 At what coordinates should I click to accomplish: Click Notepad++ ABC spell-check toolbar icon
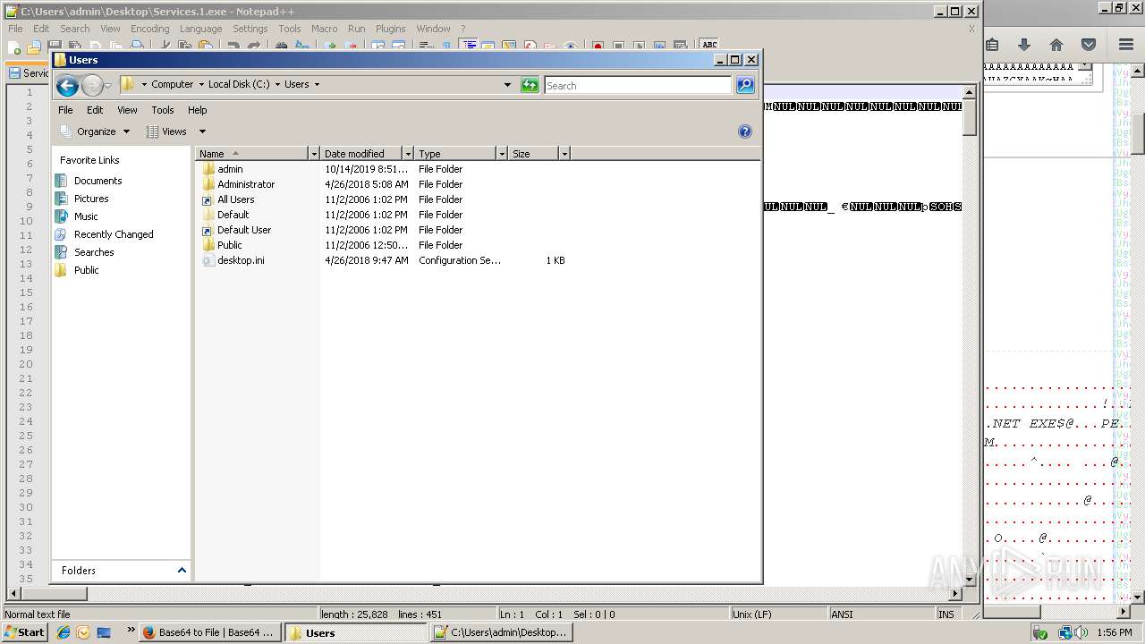(x=709, y=45)
